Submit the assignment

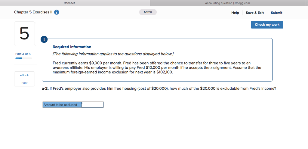click(276, 13)
